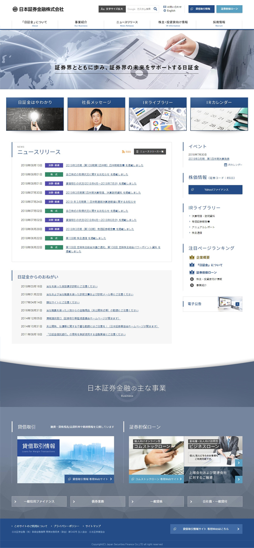This screenshot has width=254, height=548.
Task: Expand the 公社債・一般貸付 button
Action: click(x=215, y=501)
